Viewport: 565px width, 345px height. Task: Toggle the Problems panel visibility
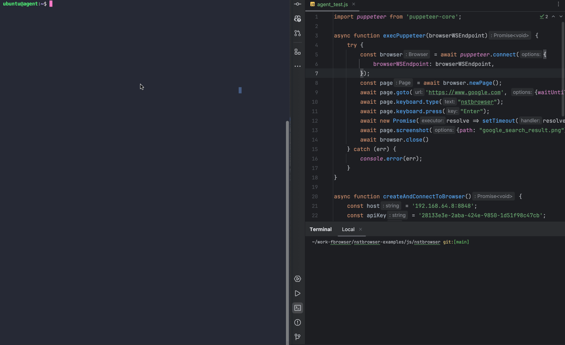click(x=297, y=322)
